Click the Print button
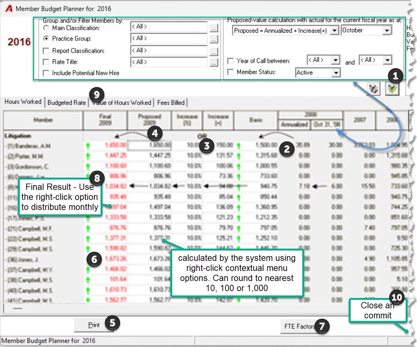417x347 pixels. click(x=94, y=325)
